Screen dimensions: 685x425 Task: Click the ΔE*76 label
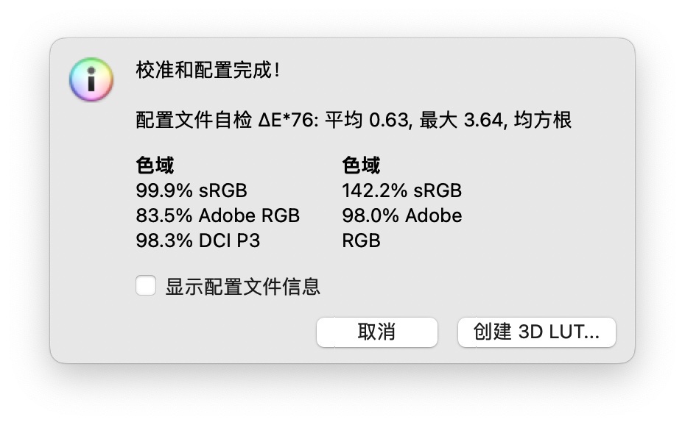(288, 120)
